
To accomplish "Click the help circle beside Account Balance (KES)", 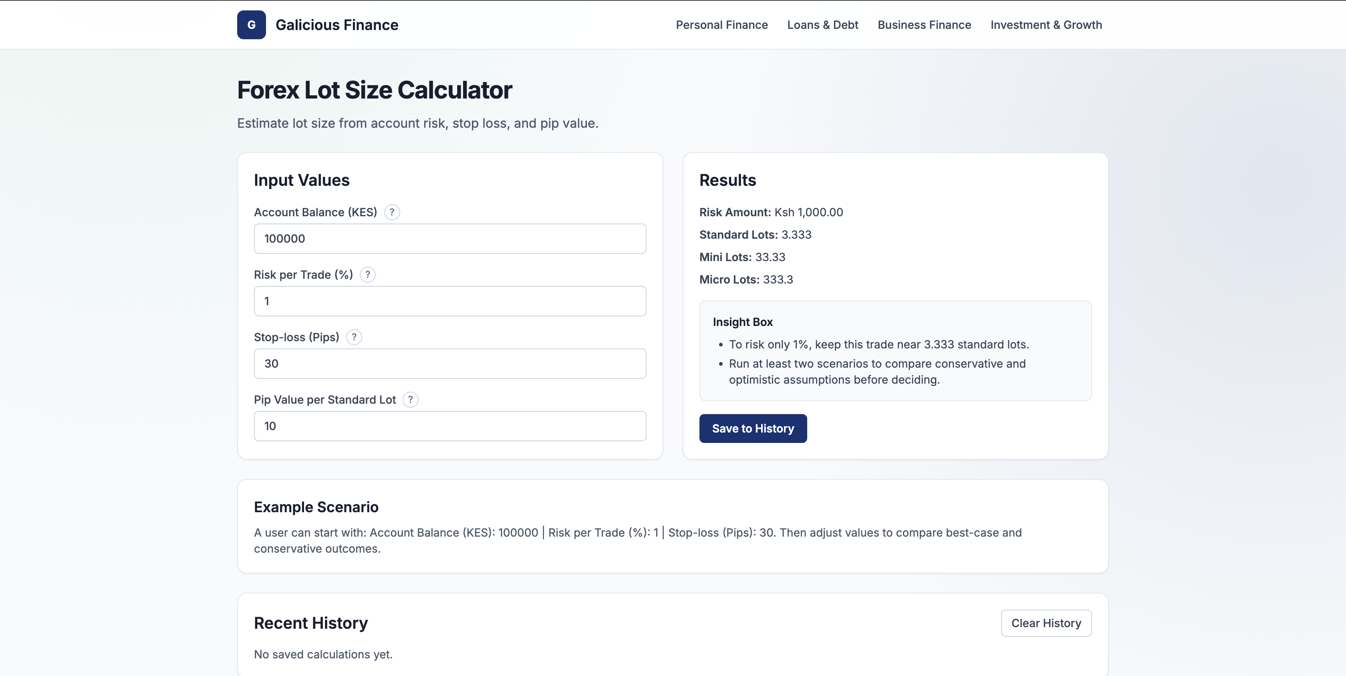I will pyautogui.click(x=392, y=212).
